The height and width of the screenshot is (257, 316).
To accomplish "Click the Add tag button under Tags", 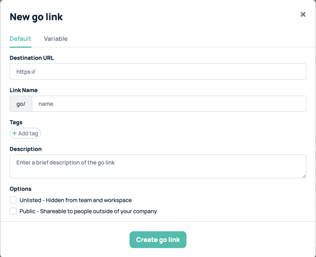I will click(x=25, y=133).
